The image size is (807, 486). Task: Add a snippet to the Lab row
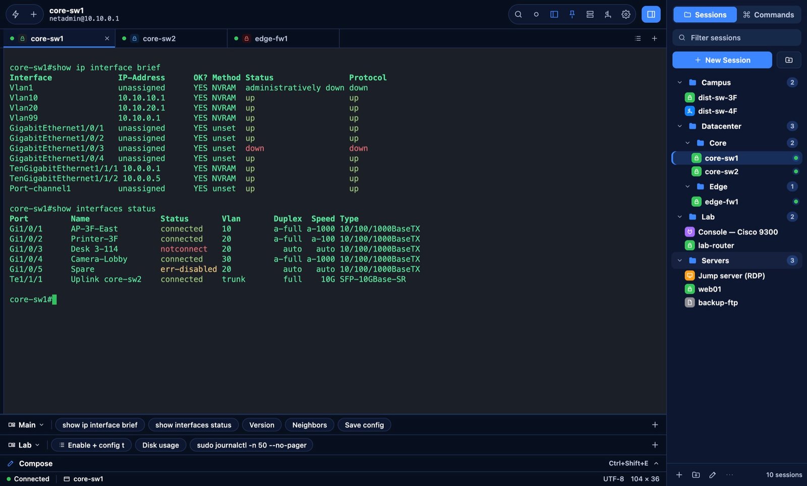[655, 445]
